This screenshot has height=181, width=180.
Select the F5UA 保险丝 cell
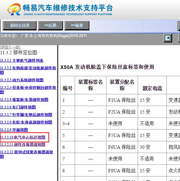[122, 135]
